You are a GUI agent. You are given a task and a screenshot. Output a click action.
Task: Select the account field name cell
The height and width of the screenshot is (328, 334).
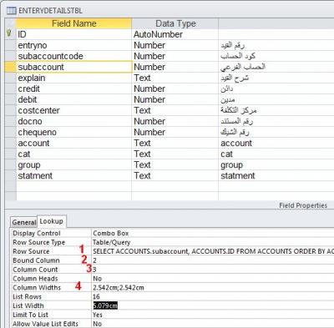(x=73, y=143)
